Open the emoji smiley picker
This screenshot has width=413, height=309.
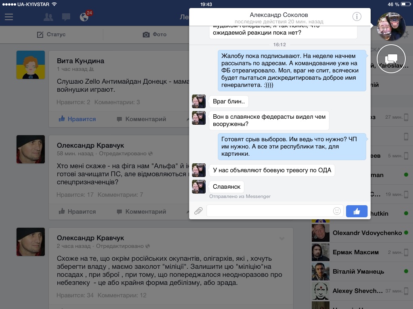[337, 211]
